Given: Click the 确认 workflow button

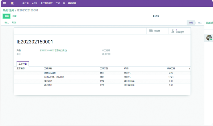Looking at the screenshot, I should 6,22.
